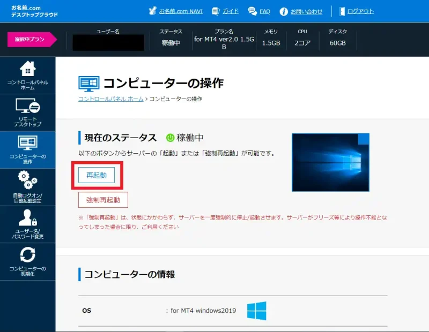Click the お問い合わせ envelope icon
The width and height of the screenshot is (429, 332).
(284, 11)
